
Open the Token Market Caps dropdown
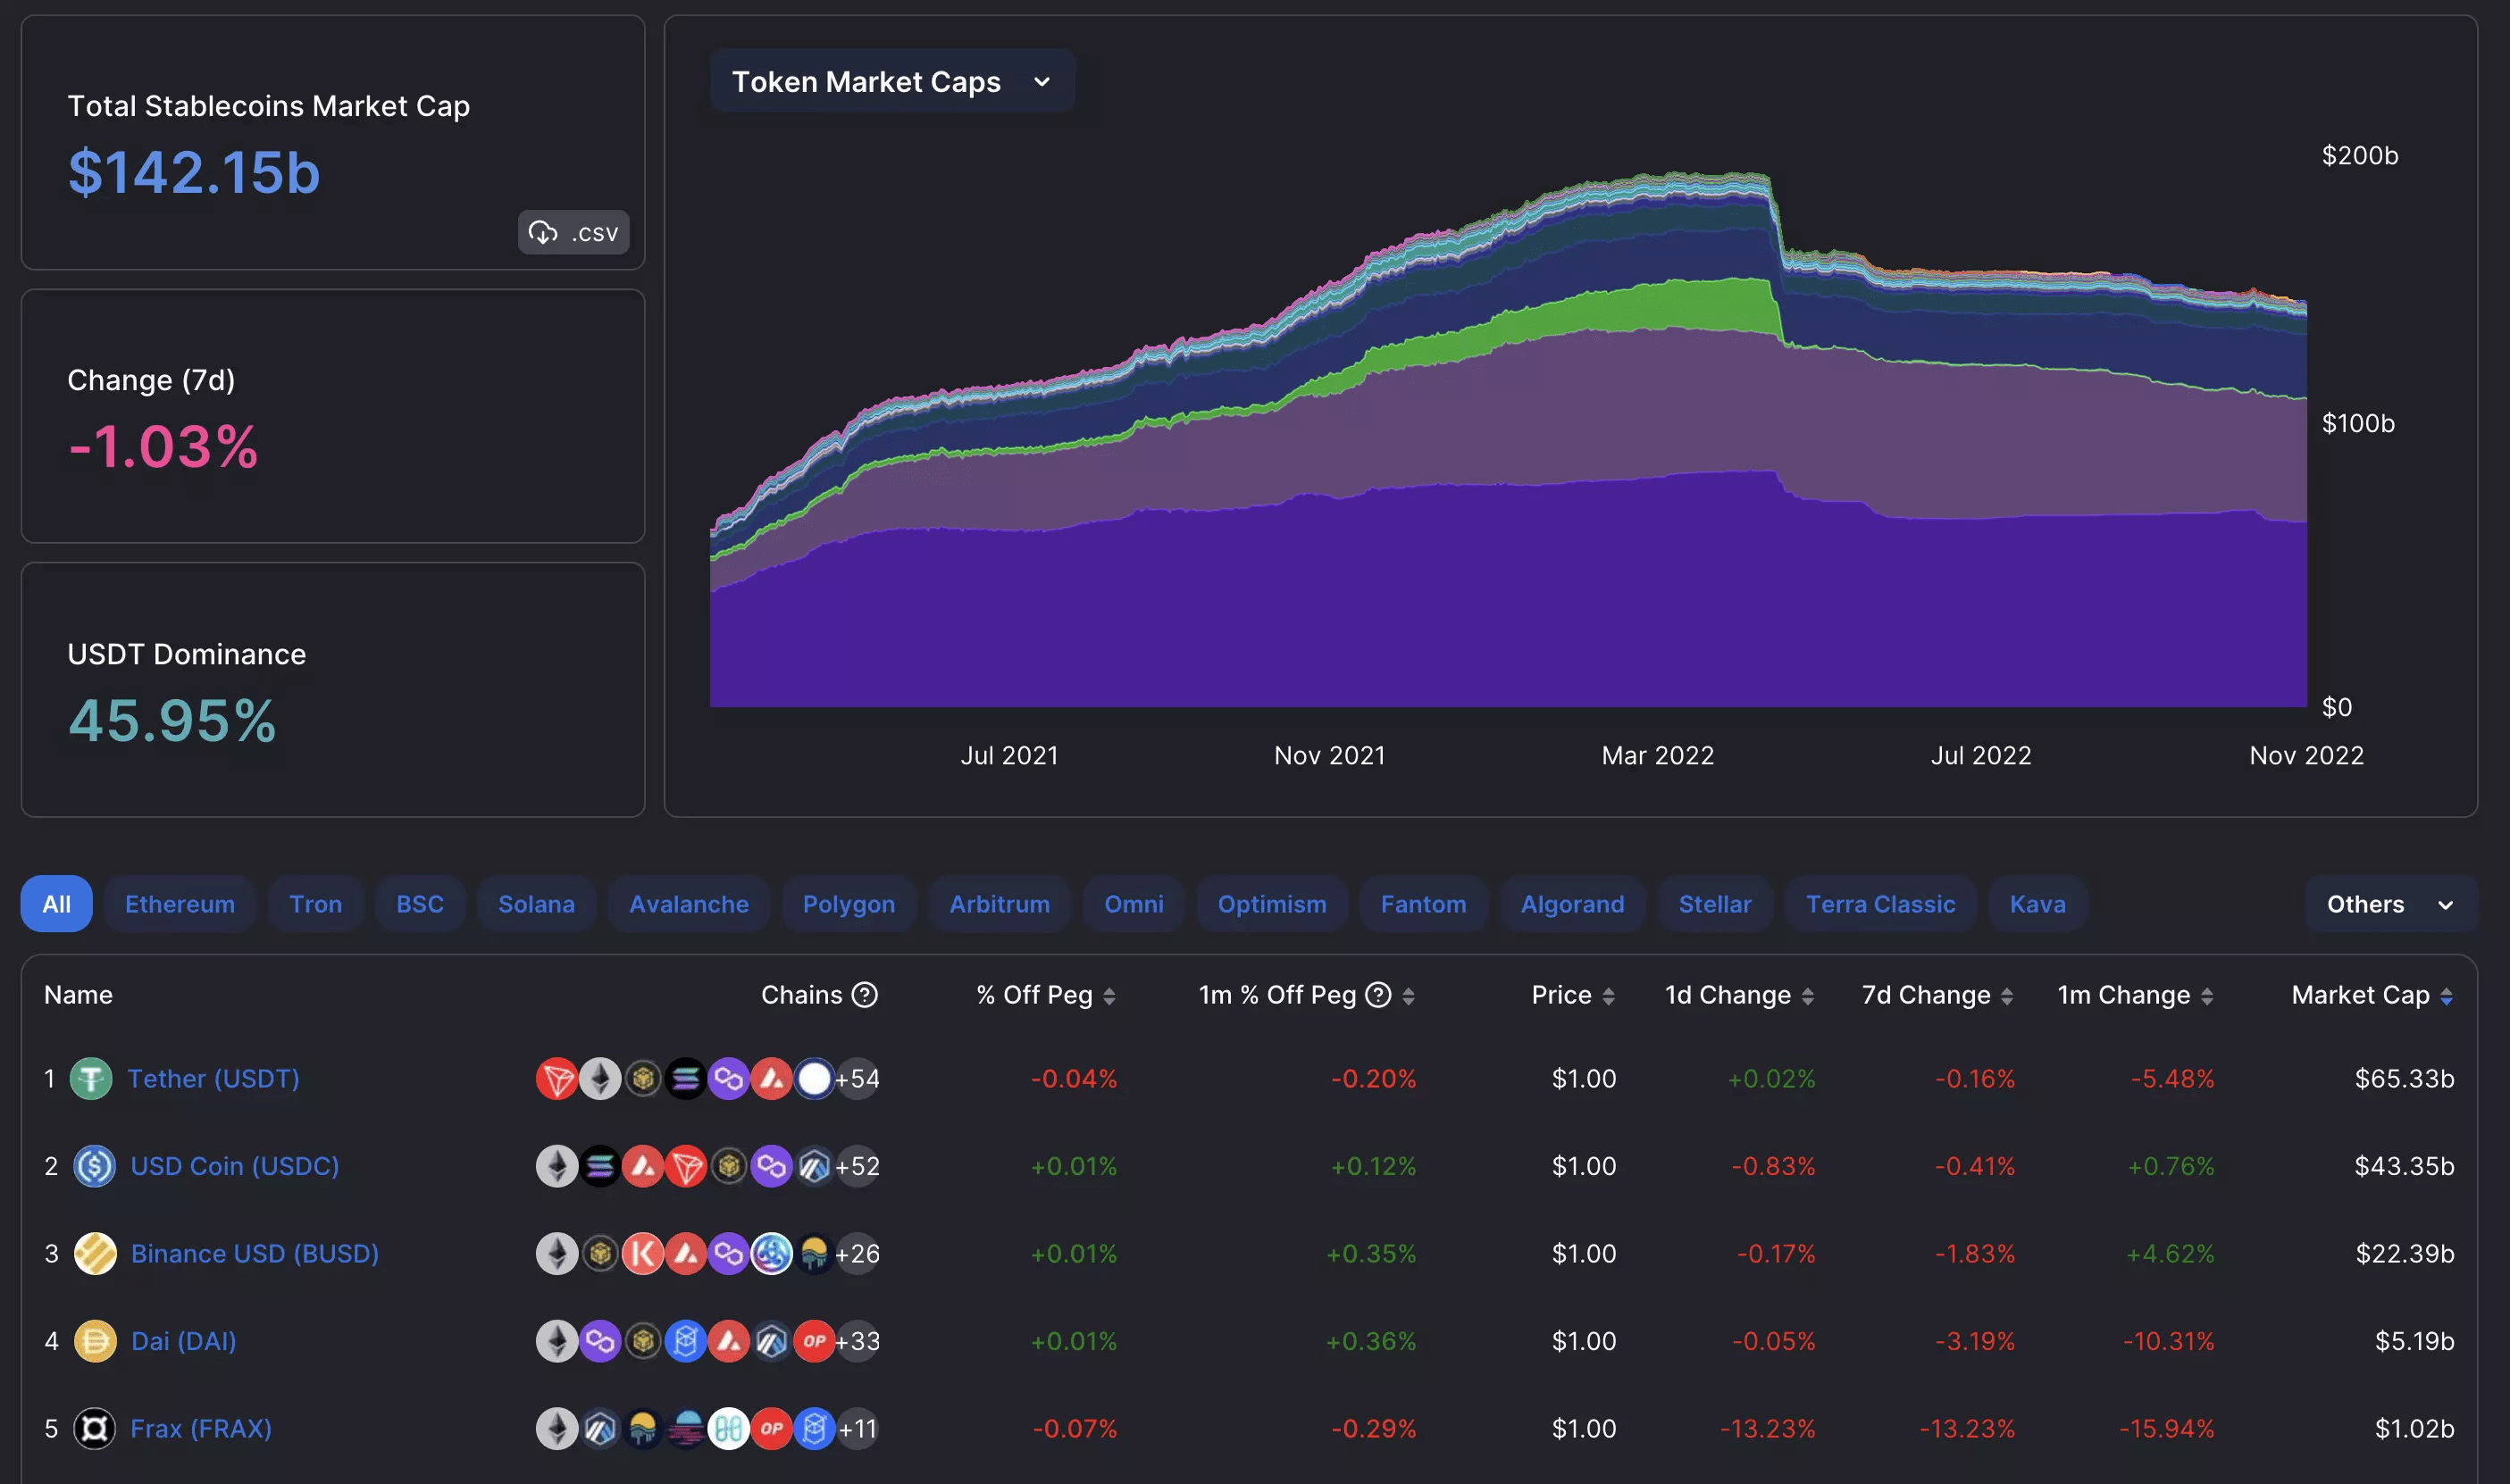point(891,81)
